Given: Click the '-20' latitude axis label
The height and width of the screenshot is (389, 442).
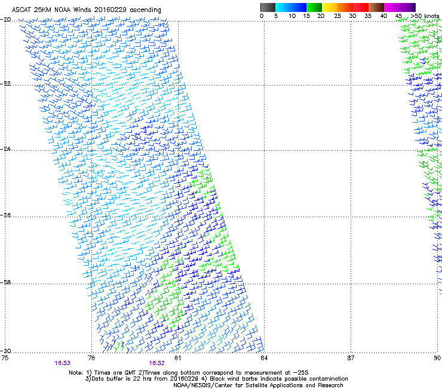Looking at the screenshot, I should point(6,20).
